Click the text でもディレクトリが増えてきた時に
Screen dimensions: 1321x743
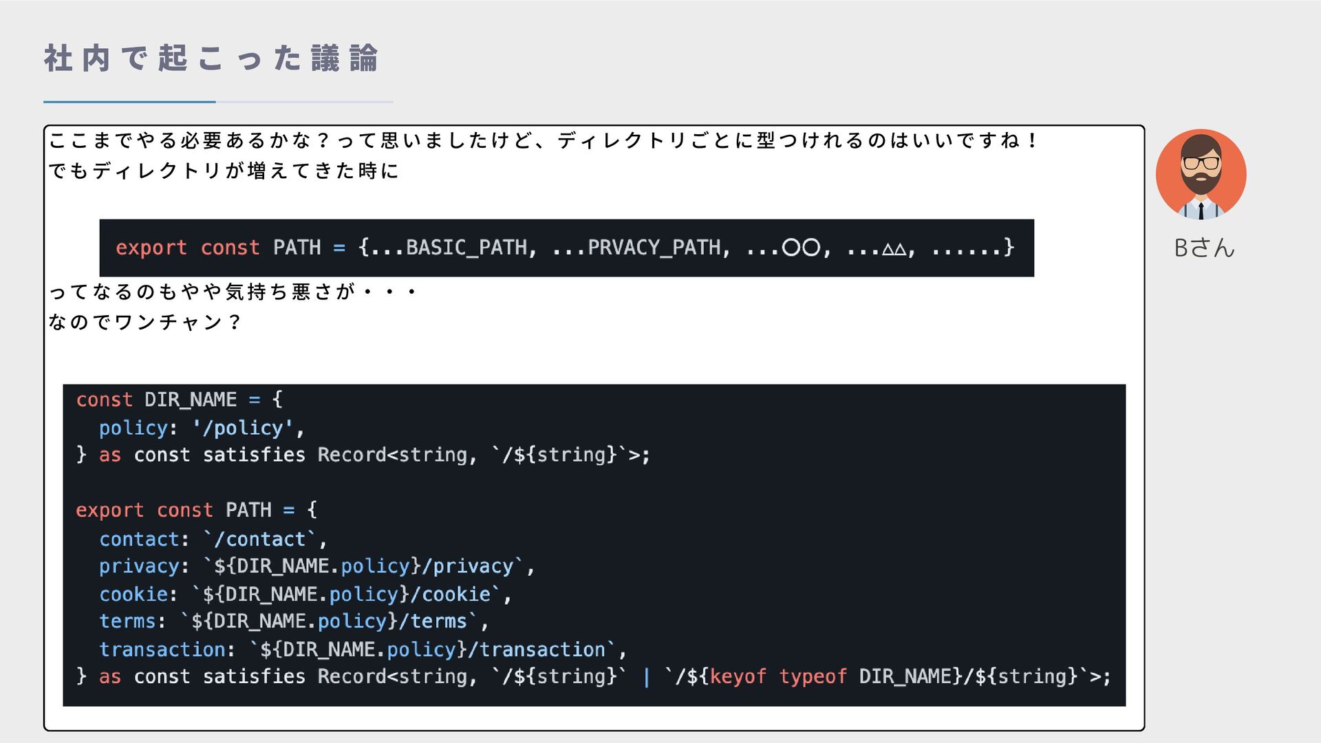pyautogui.click(x=224, y=171)
